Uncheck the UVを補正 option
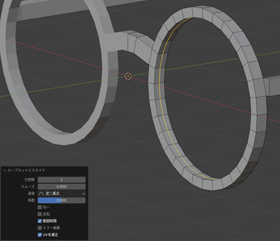The height and width of the screenshot is (241, 280). [x=39, y=235]
